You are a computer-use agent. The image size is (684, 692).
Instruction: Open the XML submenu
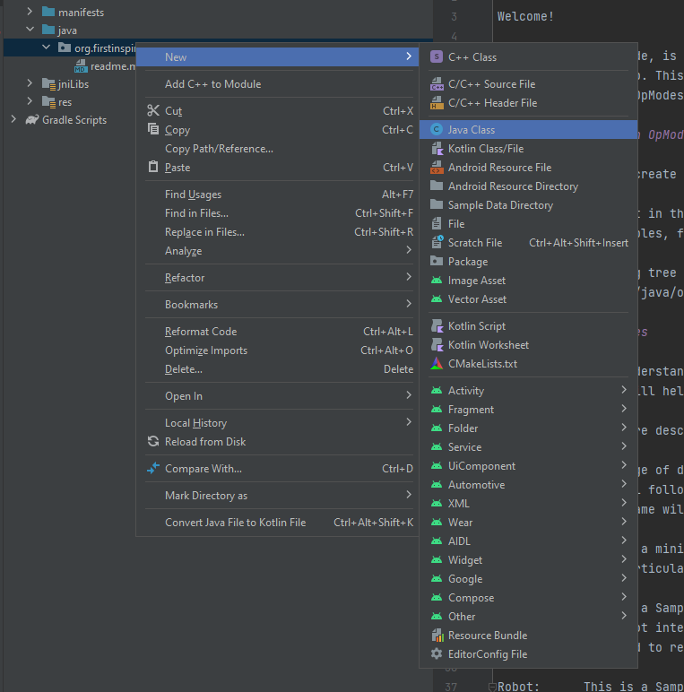tap(528, 504)
